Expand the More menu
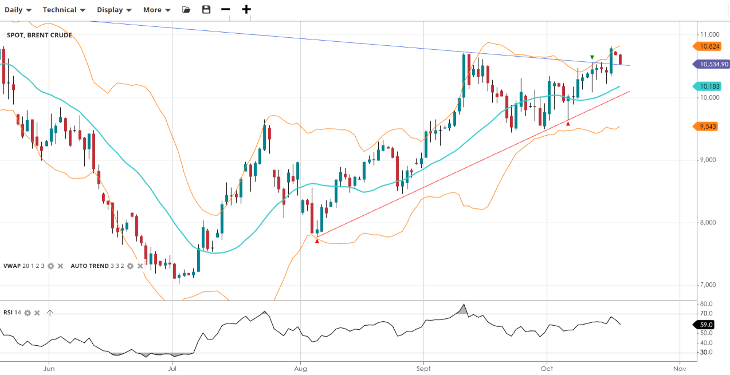 [x=157, y=10]
